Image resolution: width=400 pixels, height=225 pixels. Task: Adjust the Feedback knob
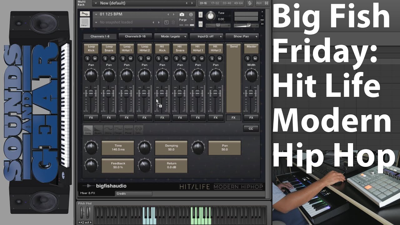(x=91, y=165)
